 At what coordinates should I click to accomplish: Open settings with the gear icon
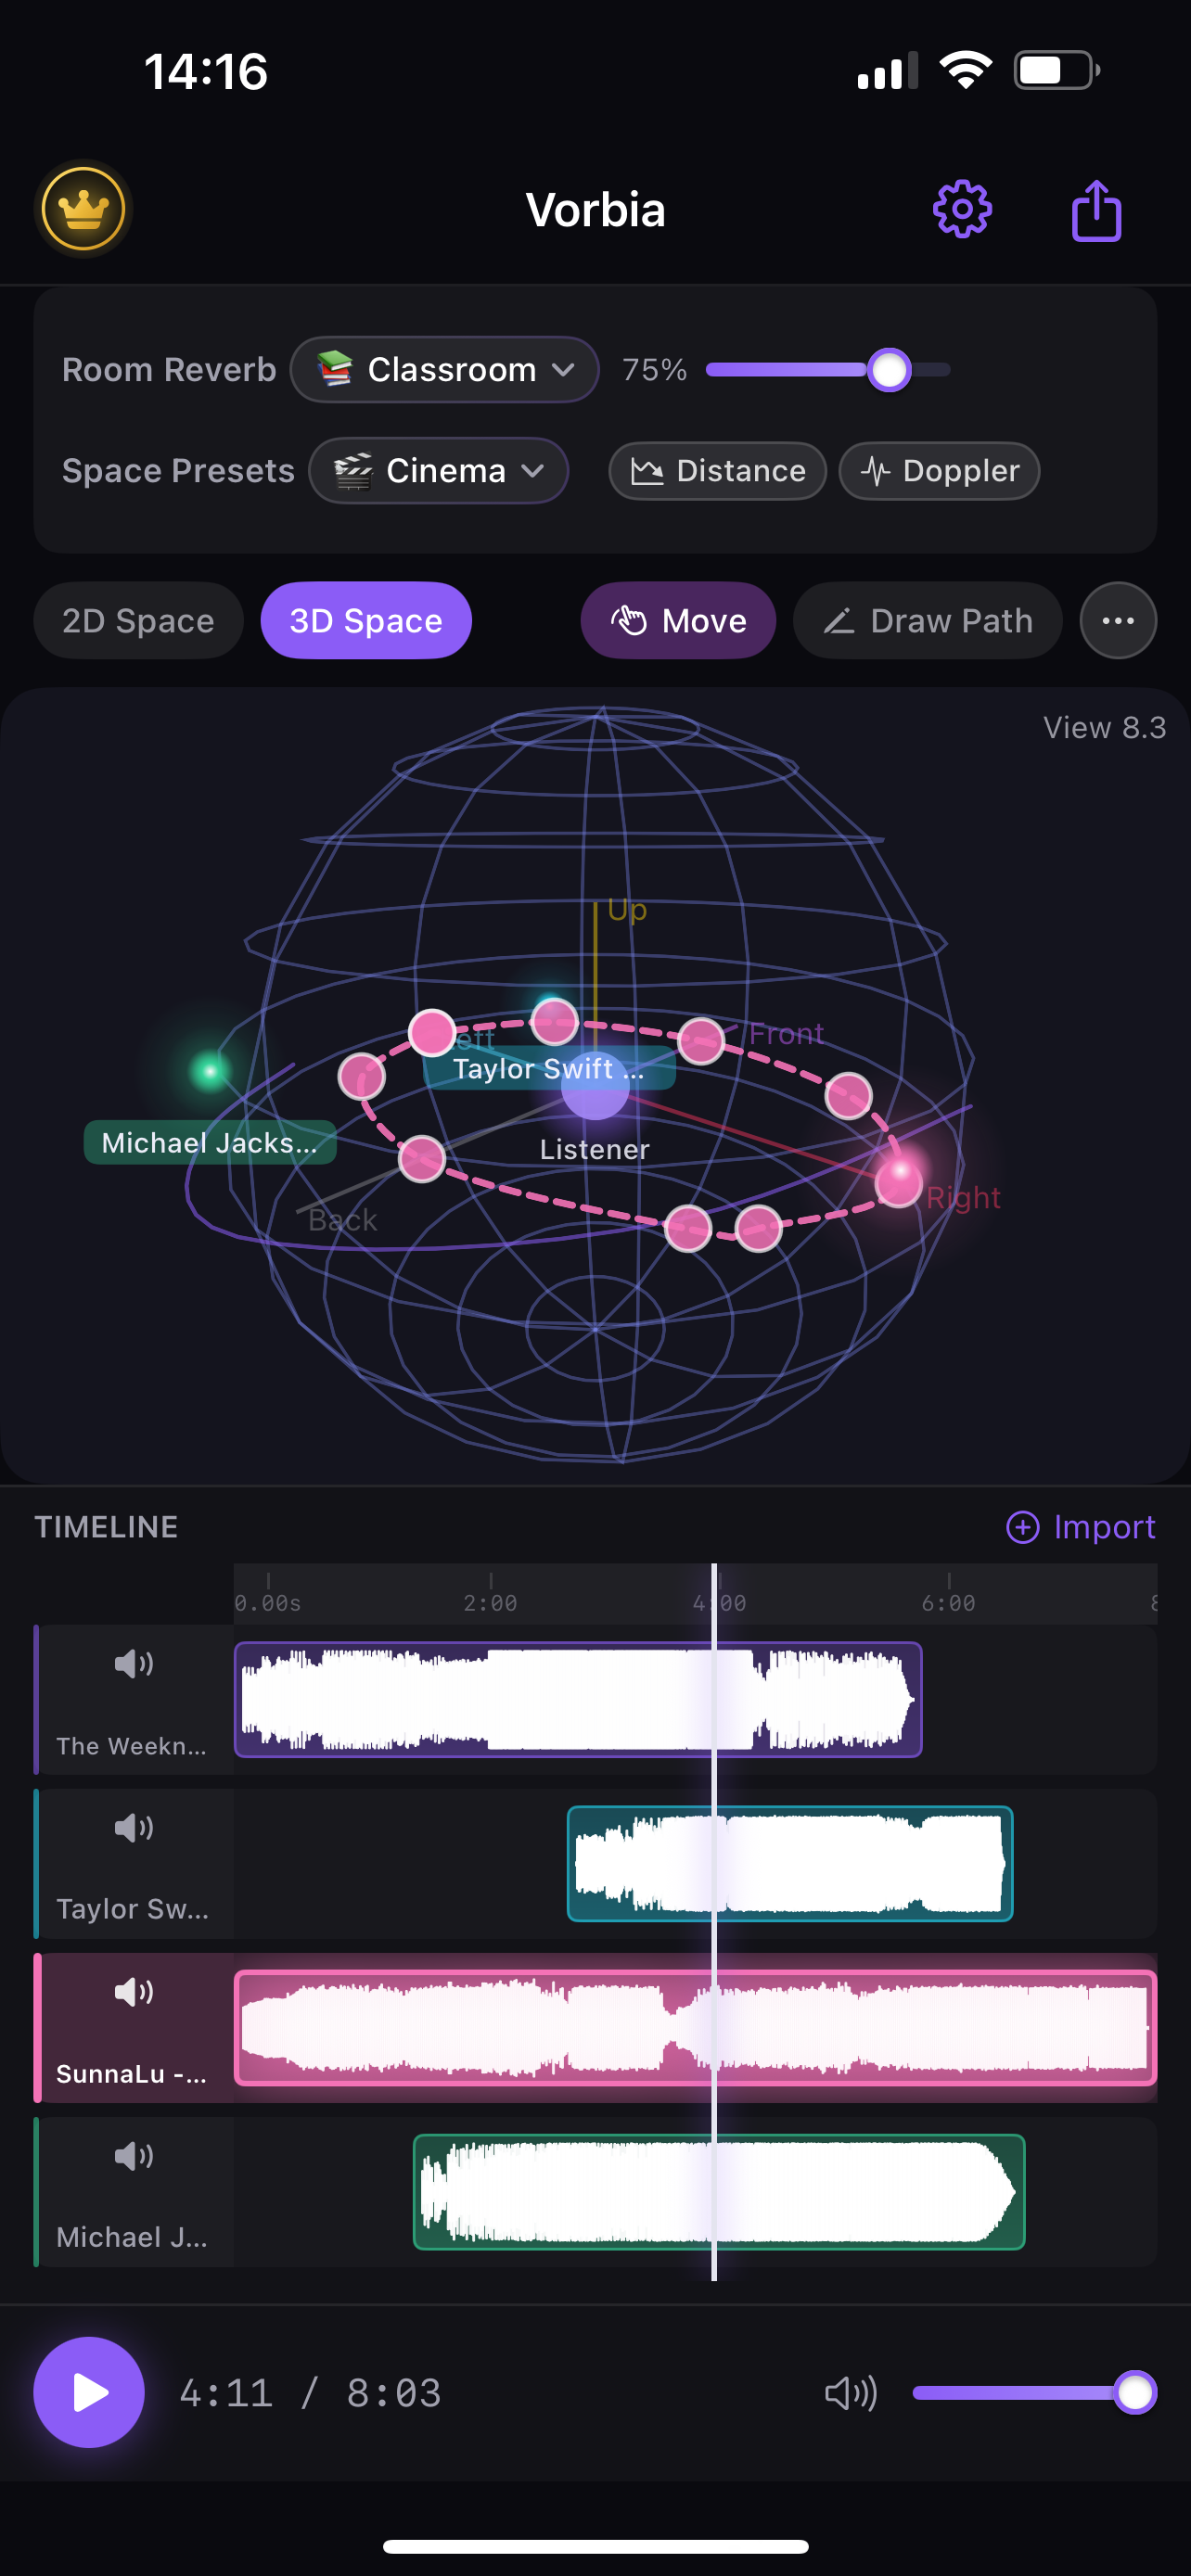(x=962, y=209)
